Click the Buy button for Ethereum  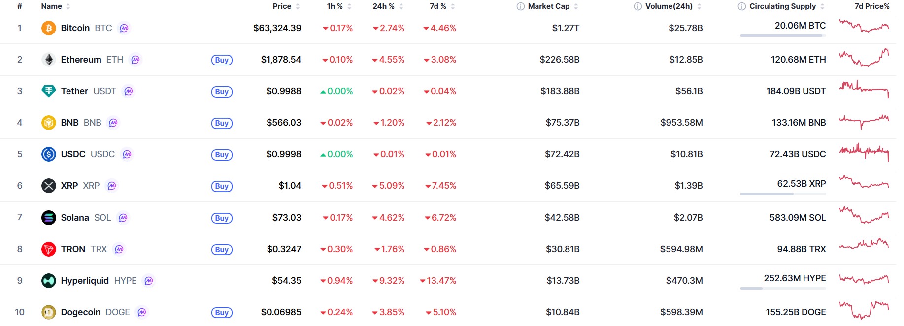pyautogui.click(x=222, y=60)
